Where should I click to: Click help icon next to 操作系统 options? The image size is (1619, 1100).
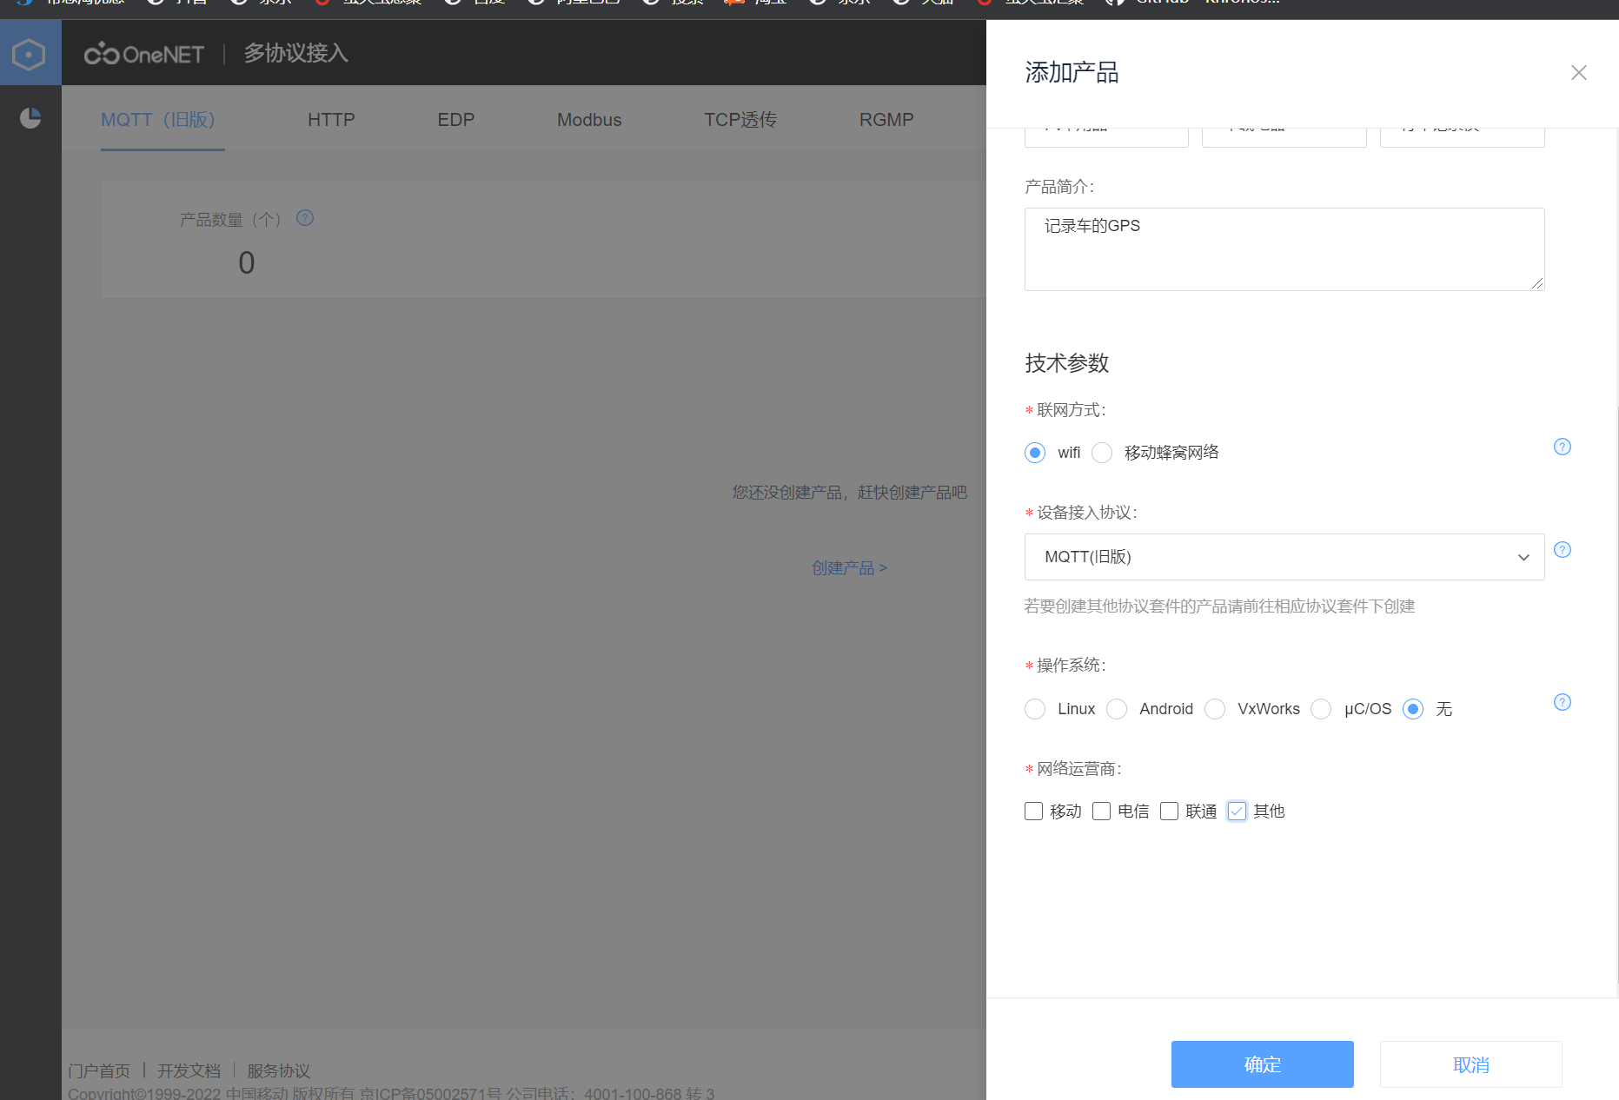(x=1563, y=702)
